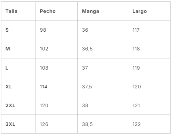Select the Manga value 37,5
The height and width of the screenshot is (135, 172).
[87, 87]
